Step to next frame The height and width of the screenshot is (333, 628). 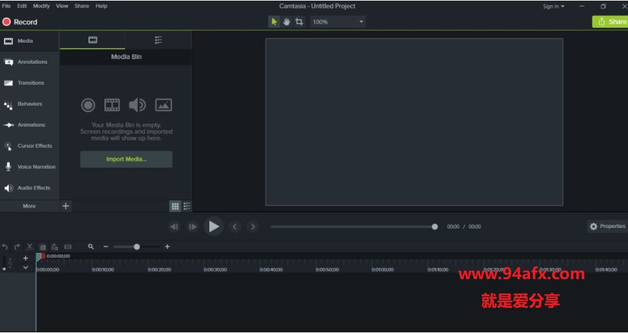point(193,227)
